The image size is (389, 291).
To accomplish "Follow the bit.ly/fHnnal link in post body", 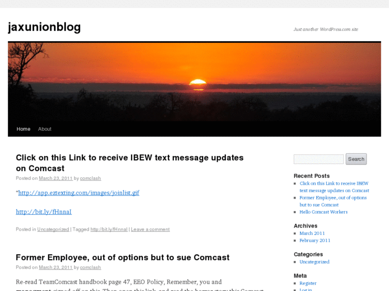I will [x=44, y=212].
